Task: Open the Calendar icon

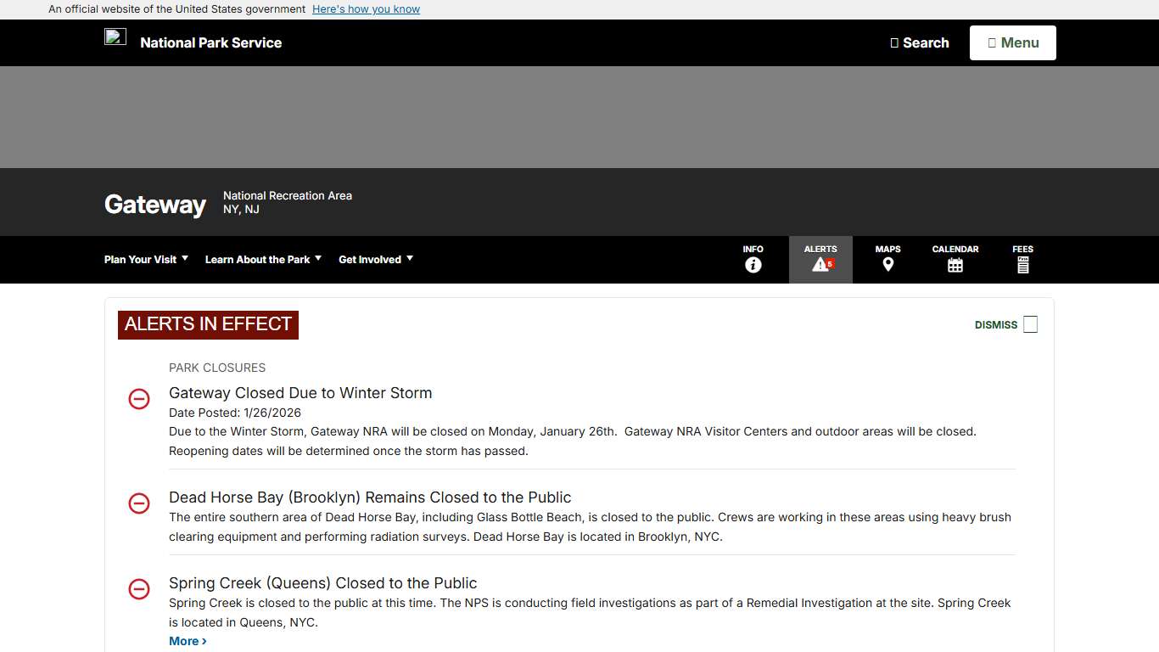Action: (x=955, y=265)
